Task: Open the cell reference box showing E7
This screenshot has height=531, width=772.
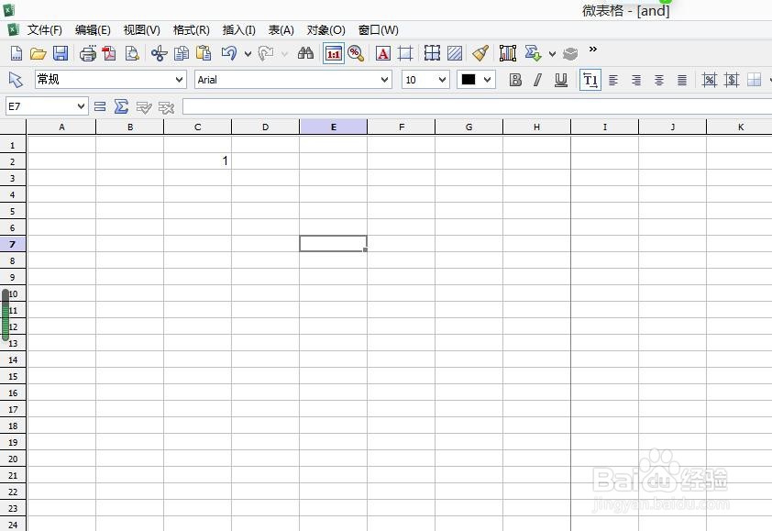Action: click(47, 105)
